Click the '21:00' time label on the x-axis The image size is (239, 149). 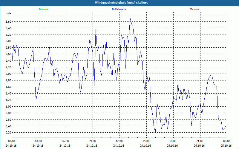pyautogui.click(x=200, y=141)
